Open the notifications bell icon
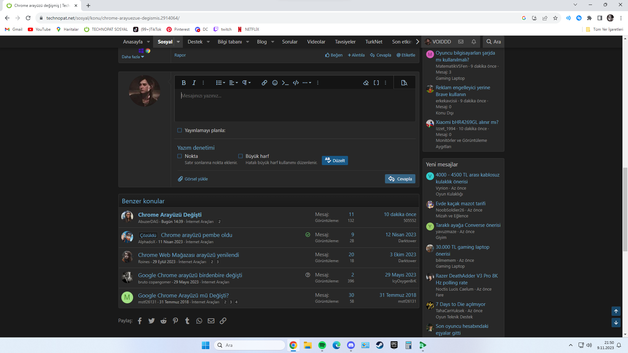The height and width of the screenshot is (353, 628). [x=474, y=42]
